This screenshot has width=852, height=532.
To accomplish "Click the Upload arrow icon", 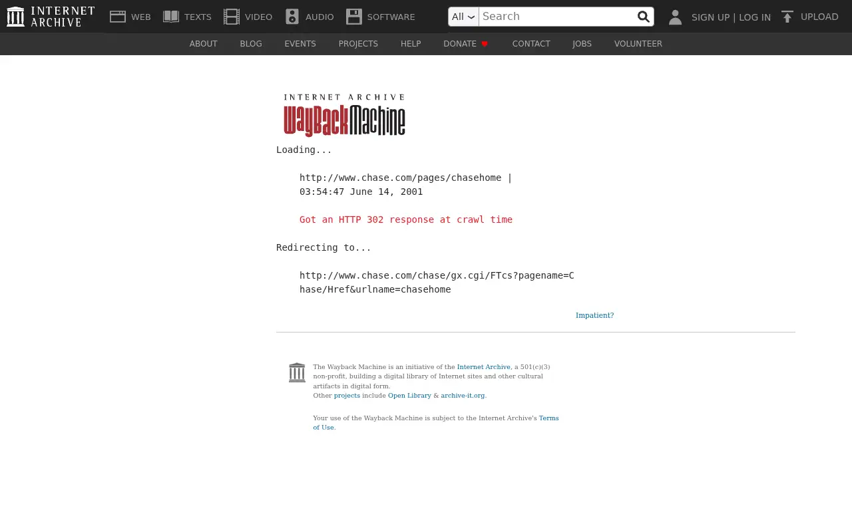I will click(787, 17).
